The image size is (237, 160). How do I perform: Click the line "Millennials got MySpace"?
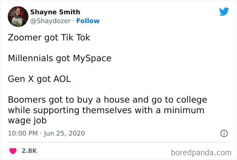click(x=60, y=58)
